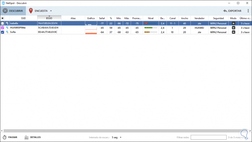Click the Filtrar redes input field
Image resolution: width=252 pixels, height=142 pixels.
point(208,137)
